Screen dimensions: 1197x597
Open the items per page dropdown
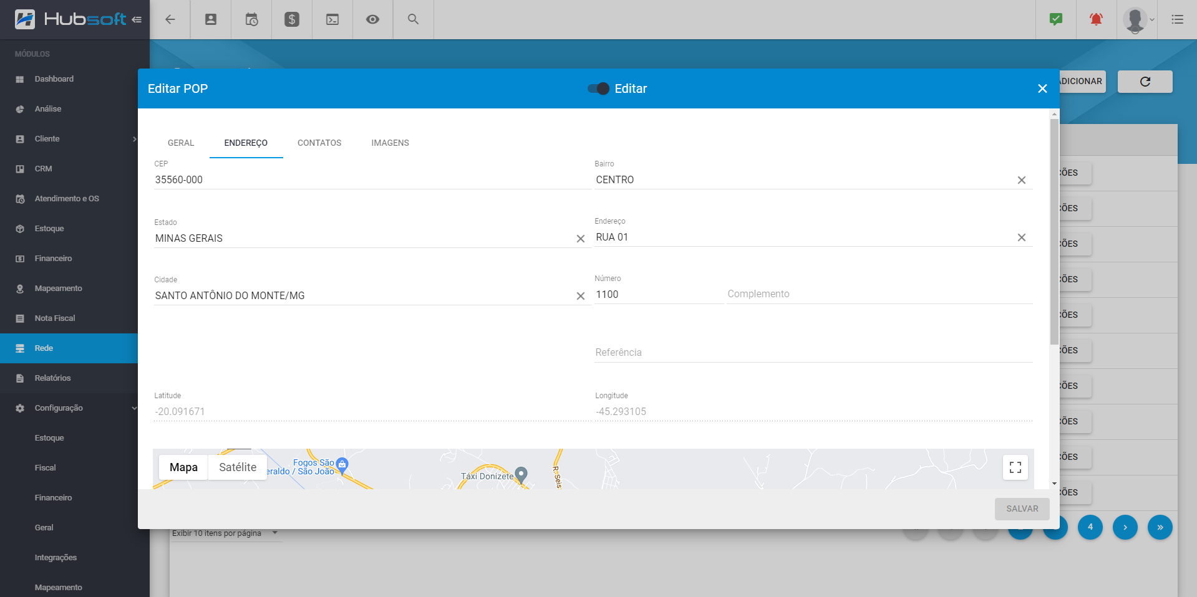pyautogui.click(x=226, y=533)
